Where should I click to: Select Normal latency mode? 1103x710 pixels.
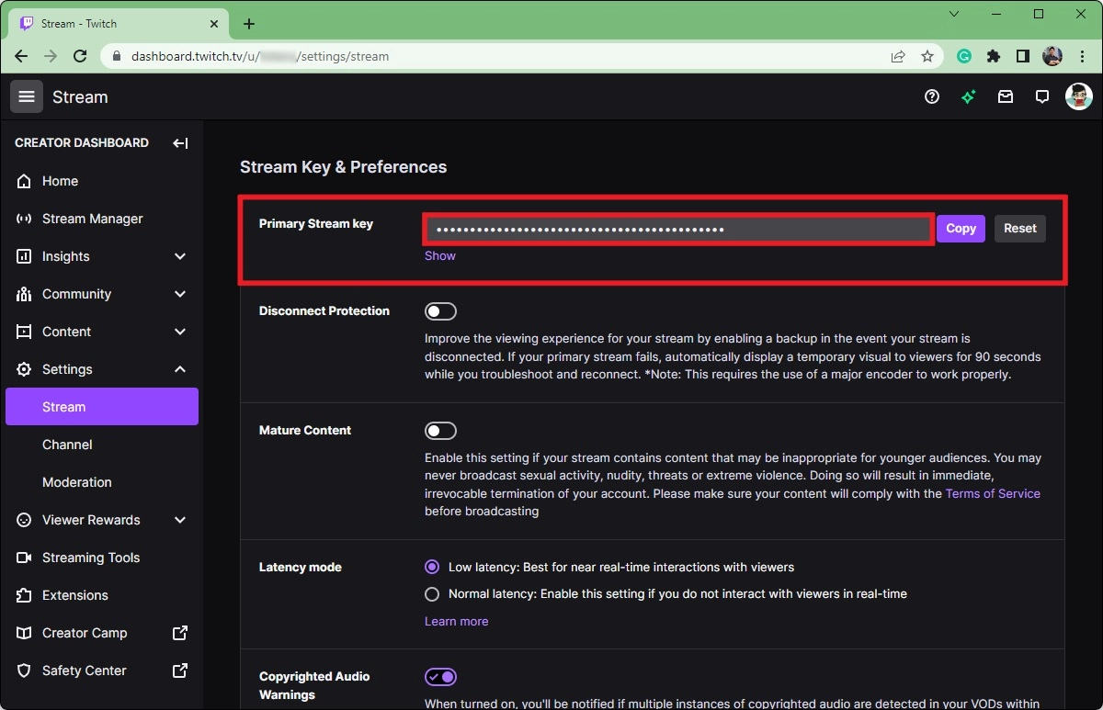(x=432, y=594)
